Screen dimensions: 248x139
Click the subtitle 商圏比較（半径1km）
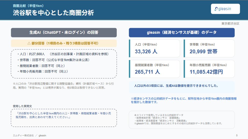coord(28,6)
